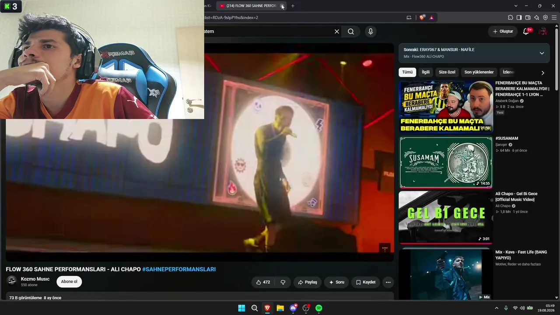This screenshot has height=315, width=560.
Task: Open the Brave main hamburger menu
Action: click(x=554, y=17)
